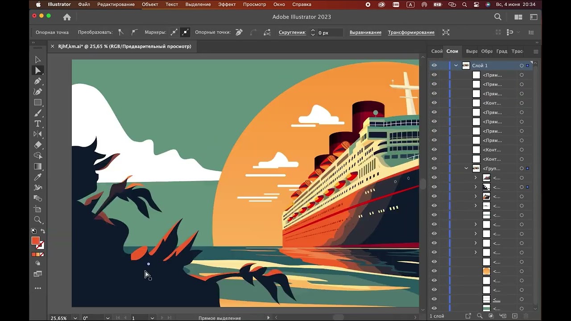The height and width of the screenshot is (321, 571).
Task: Hide Слой 1 using its eye icon
Action: pos(434,66)
